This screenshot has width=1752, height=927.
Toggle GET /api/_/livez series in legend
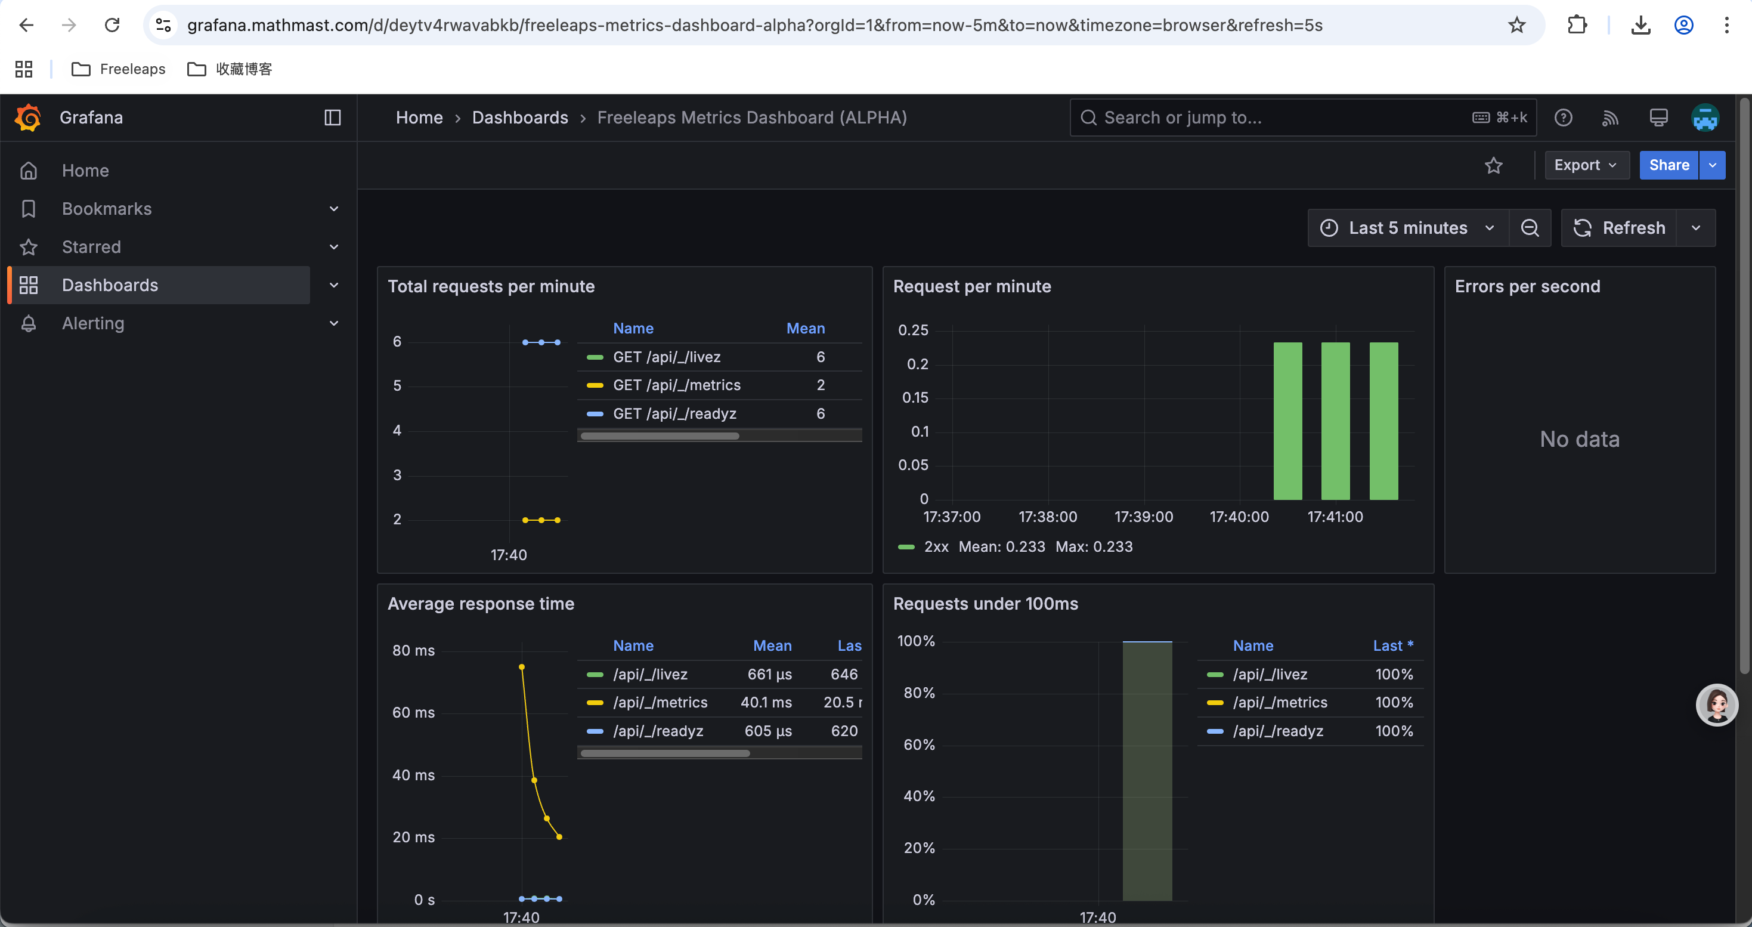pyautogui.click(x=666, y=357)
